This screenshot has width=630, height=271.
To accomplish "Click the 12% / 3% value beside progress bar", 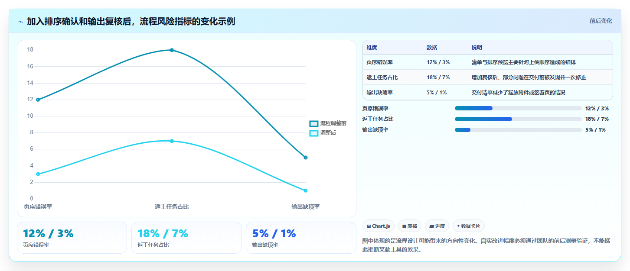I will [x=597, y=109].
